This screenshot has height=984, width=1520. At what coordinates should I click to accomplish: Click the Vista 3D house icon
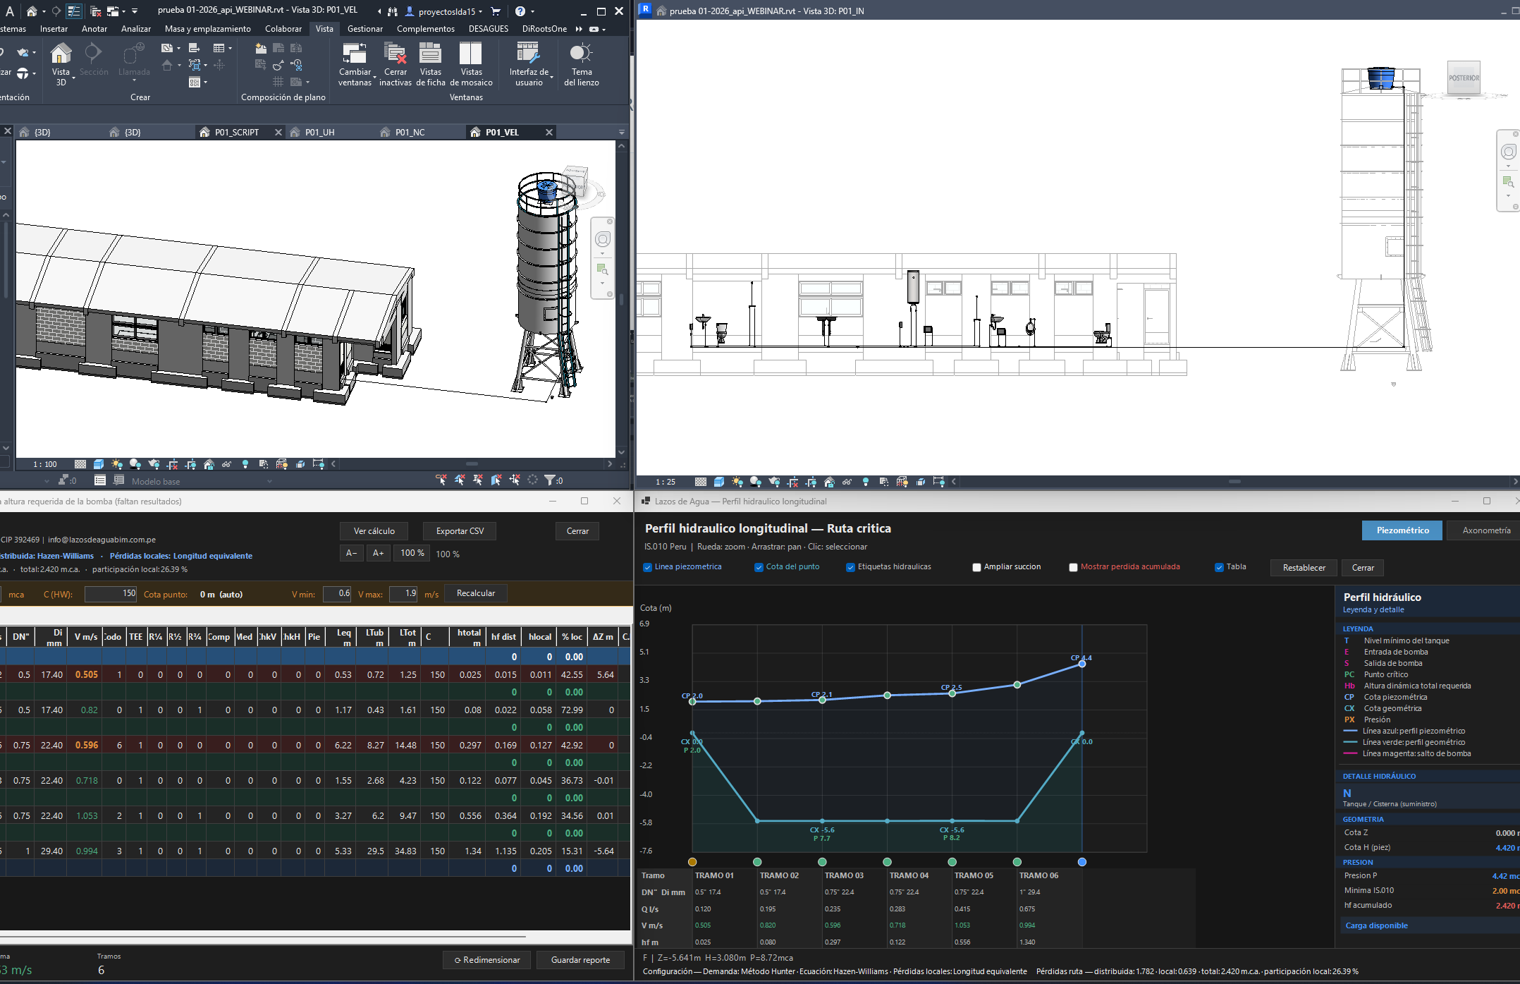[61, 54]
